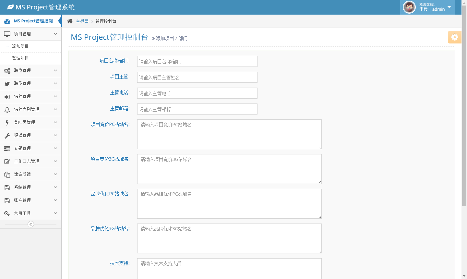Collapse sidebar with double-arrow icon
Image resolution: width=467 pixels, height=279 pixels.
tap(31, 224)
